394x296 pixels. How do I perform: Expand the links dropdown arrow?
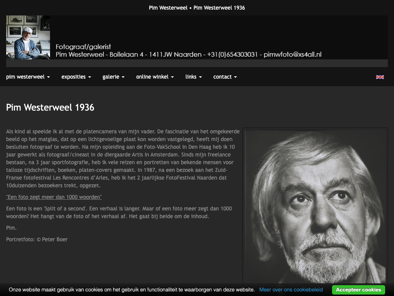coord(200,77)
